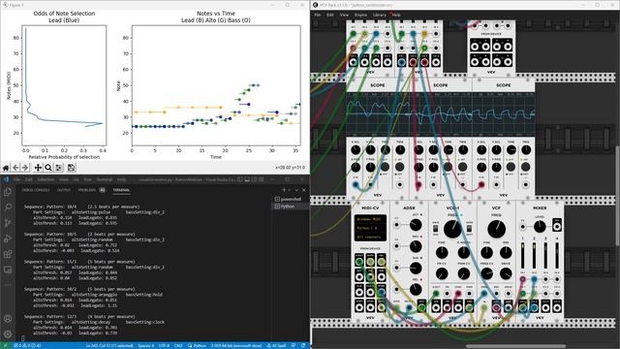
Task: Click the large VCF FREQ knob
Action: point(496,229)
